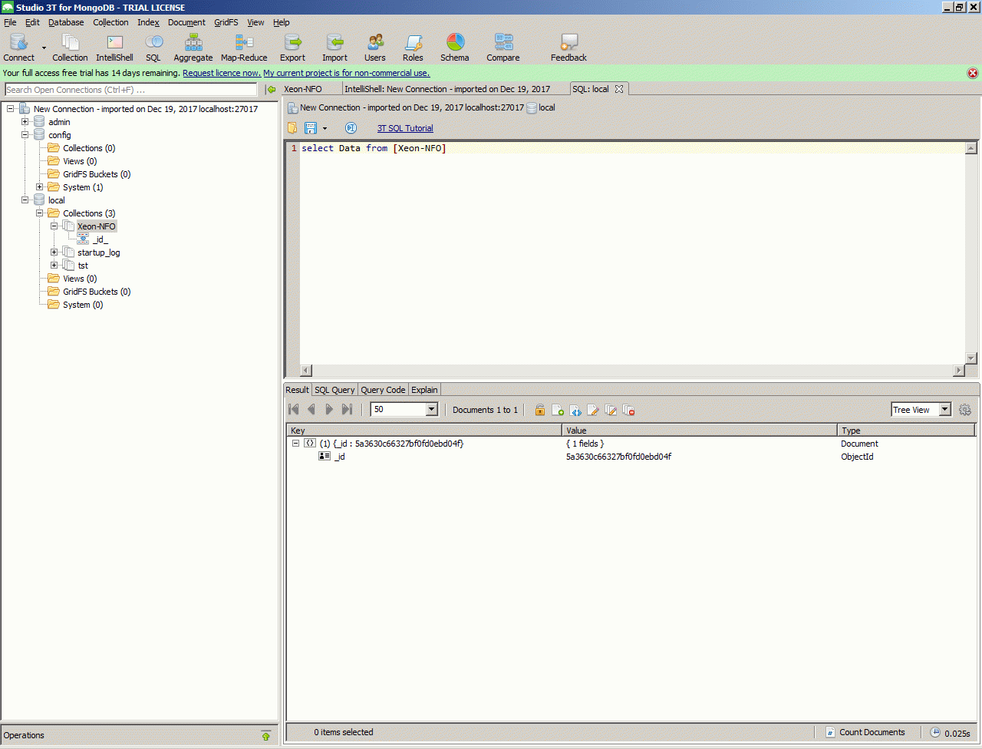Click the Count Documents button

(x=864, y=732)
